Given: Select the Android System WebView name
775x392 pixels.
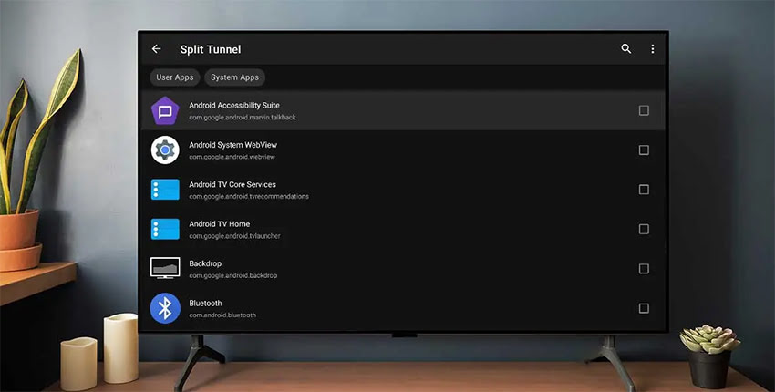Looking at the screenshot, I should [232, 145].
